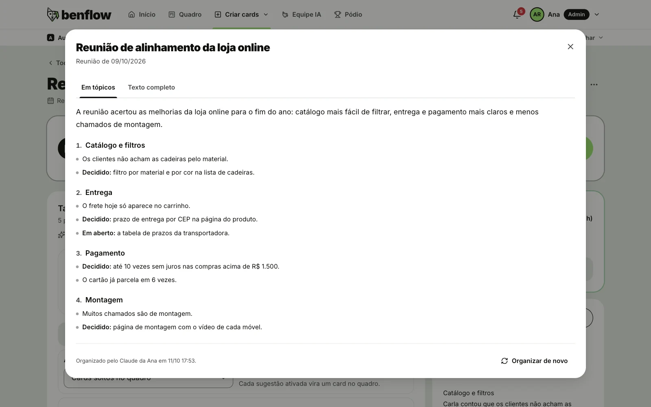The width and height of the screenshot is (651, 407).
Task: Open the Equipe IA page
Action: click(301, 15)
